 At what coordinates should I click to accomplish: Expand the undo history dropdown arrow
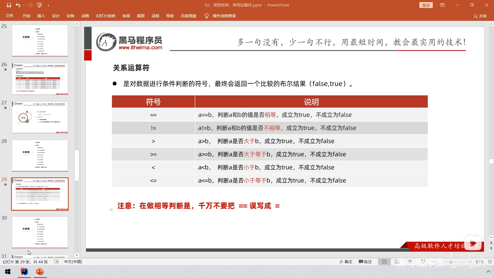pyautogui.click(x=24, y=5)
